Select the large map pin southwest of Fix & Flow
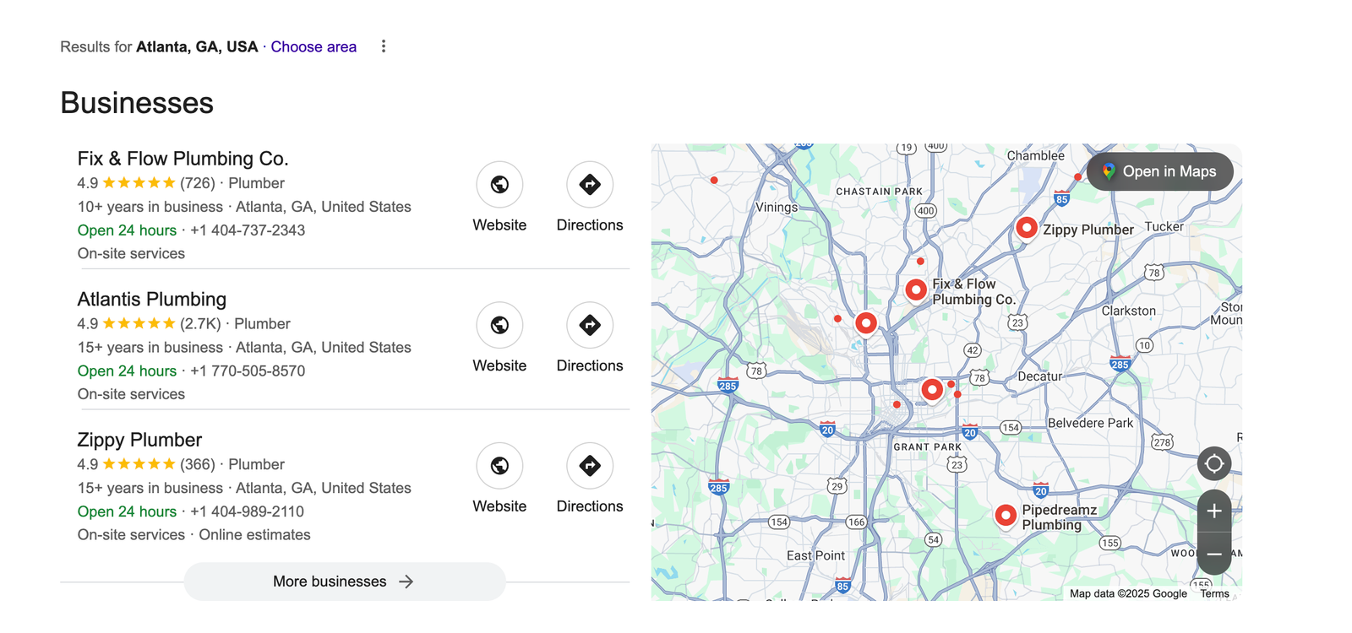Image resolution: width=1352 pixels, height=633 pixels. (866, 324)
